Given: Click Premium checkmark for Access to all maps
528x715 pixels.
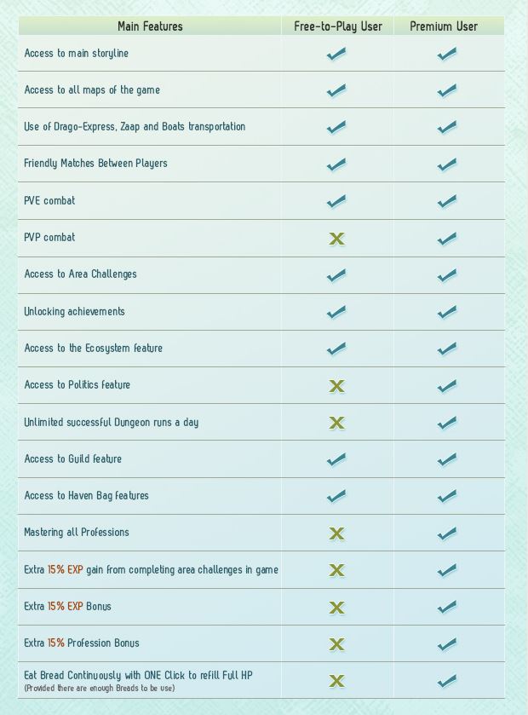Looking at the screenshot, I should tap(447, 90).
